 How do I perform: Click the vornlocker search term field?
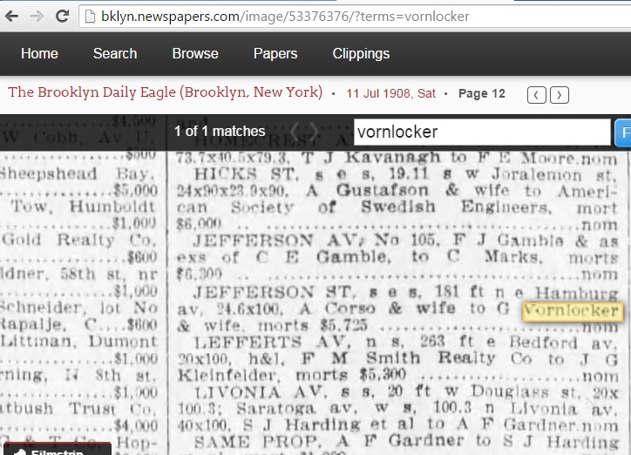[x=481, y=132]
